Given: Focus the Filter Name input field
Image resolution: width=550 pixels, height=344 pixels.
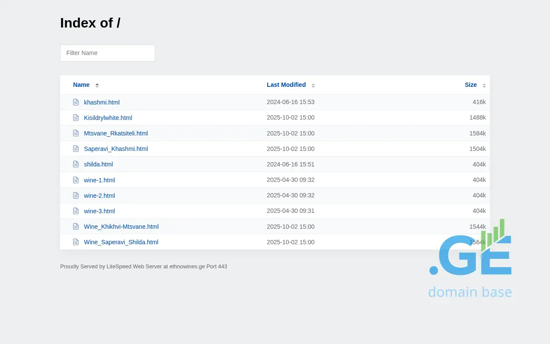Looking at the screenshot, I should (107, 53).
